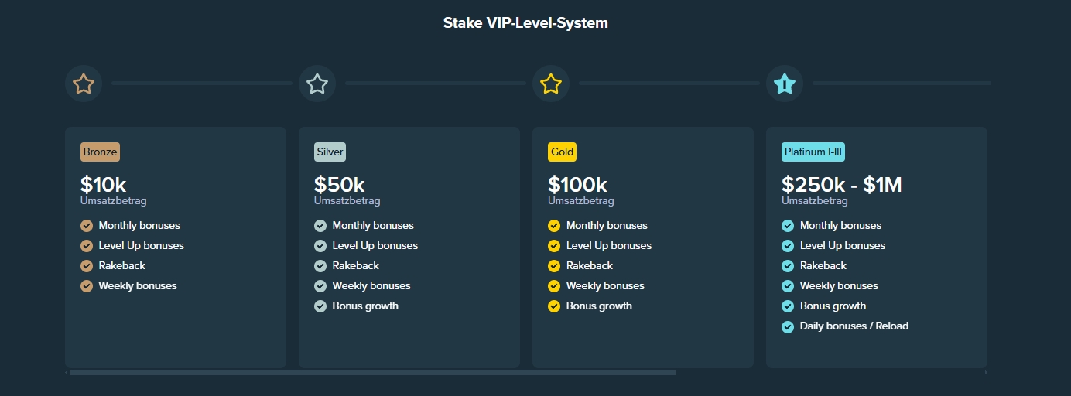
Task: Click checkmark beside Gold Rakeback
Action: (x=554, y=266)
